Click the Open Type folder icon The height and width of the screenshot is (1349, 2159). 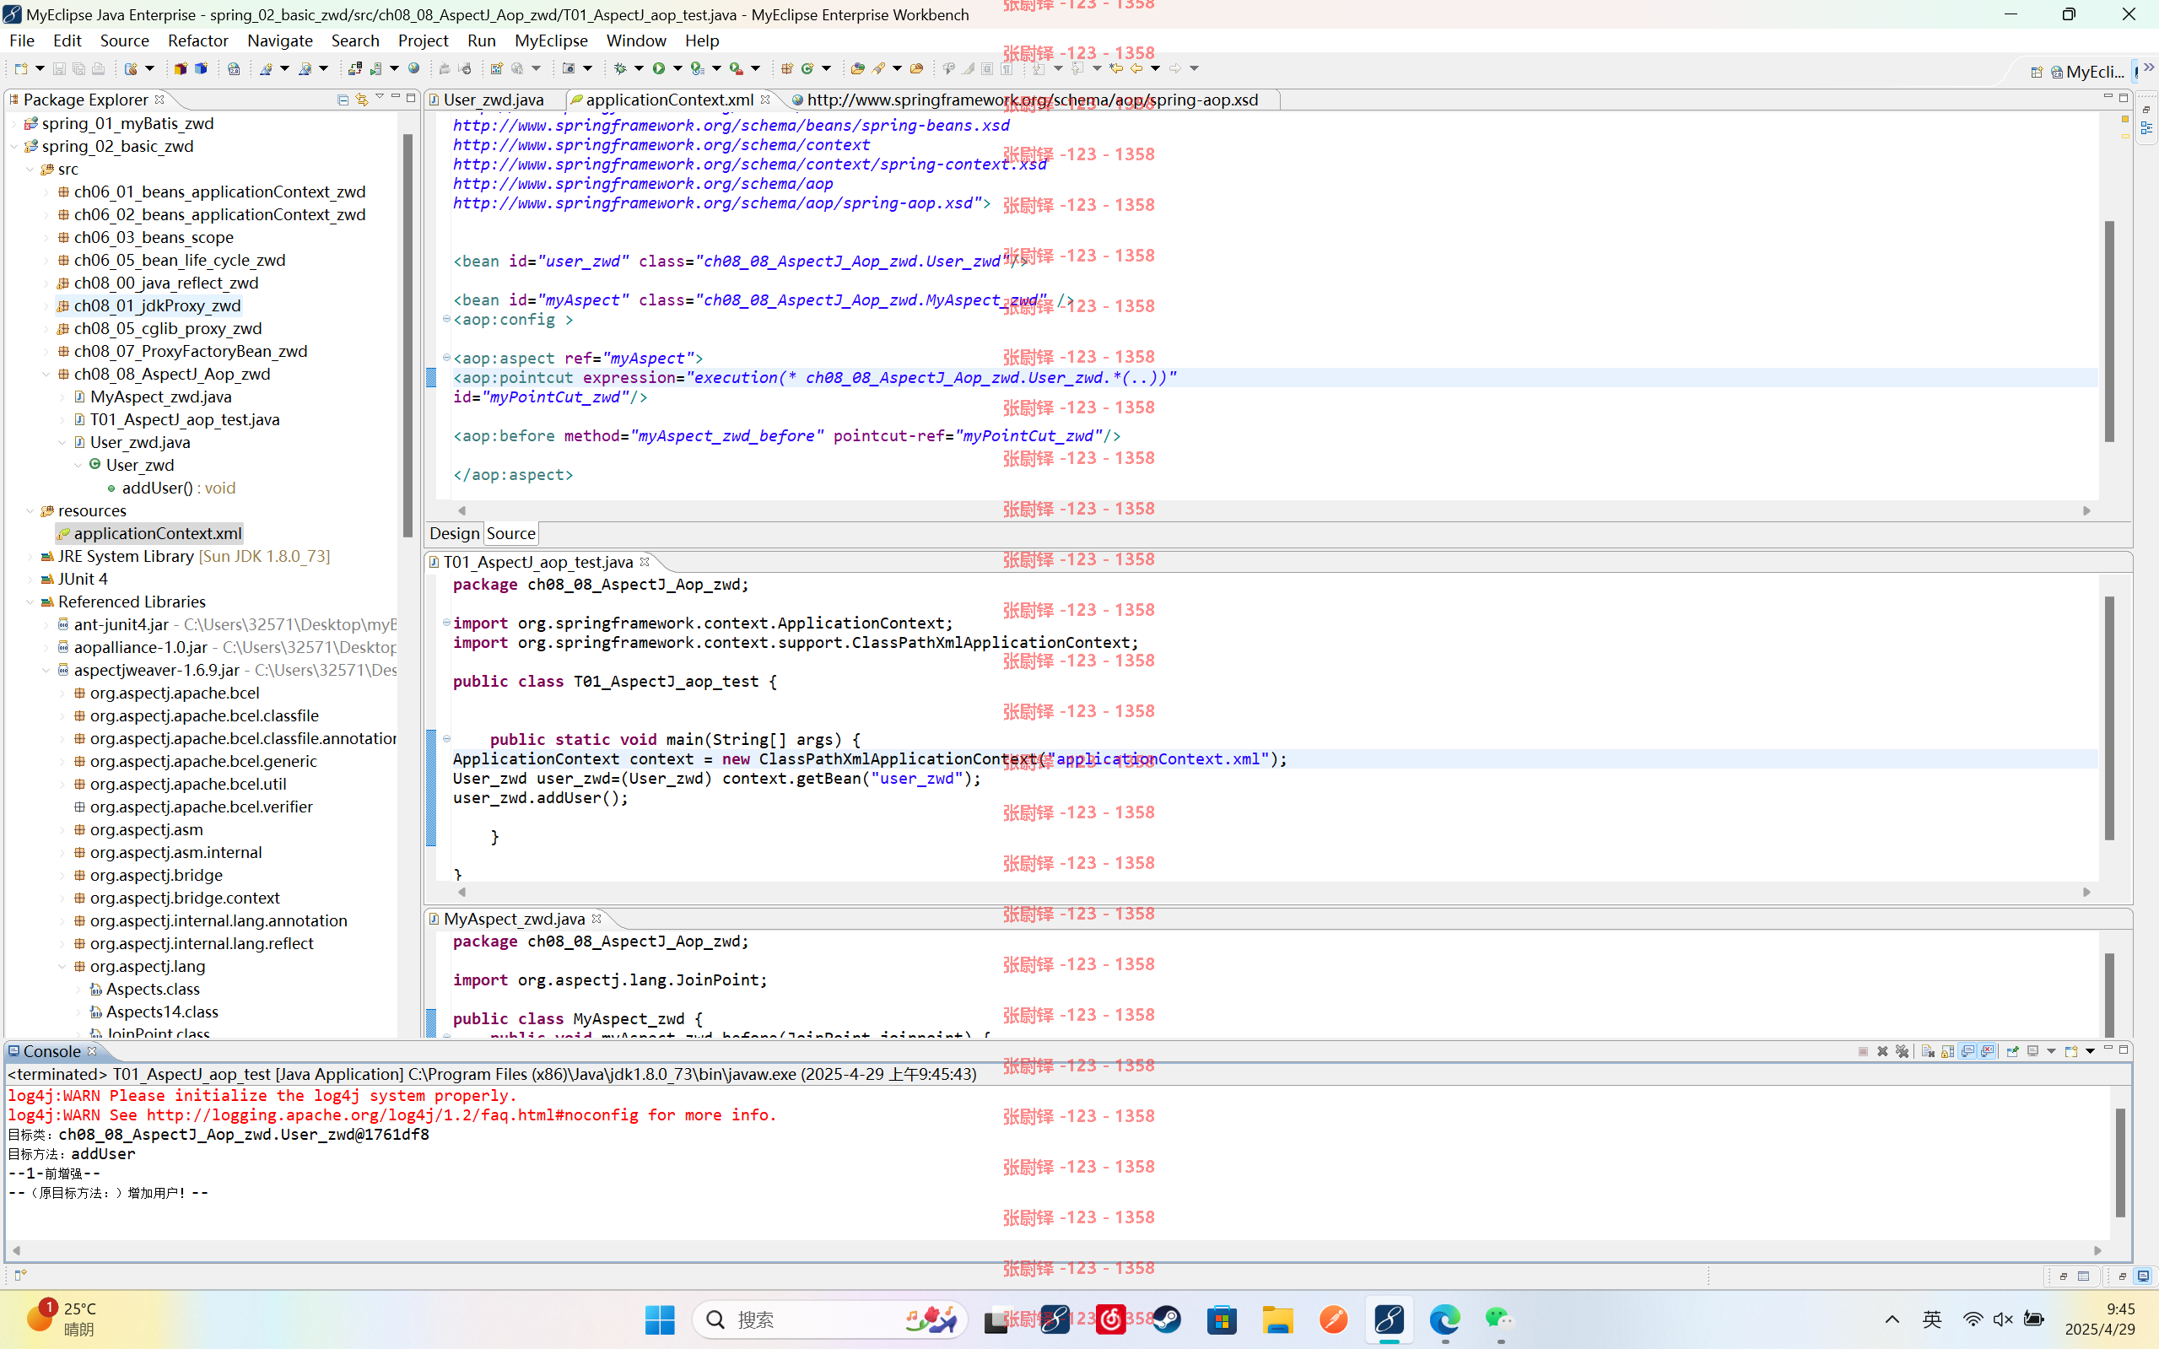pyautogui.click(x=857, y=68)
